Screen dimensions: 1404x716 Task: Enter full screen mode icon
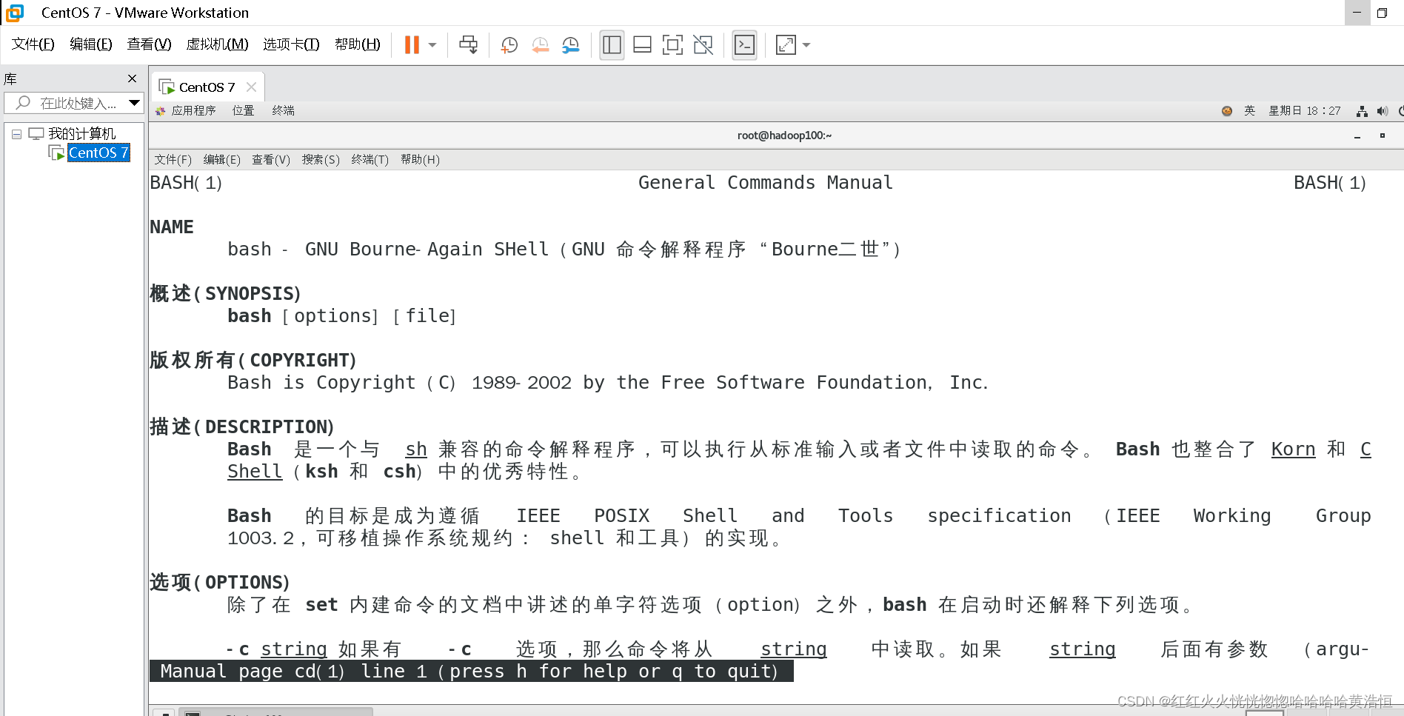click(672, 45)
